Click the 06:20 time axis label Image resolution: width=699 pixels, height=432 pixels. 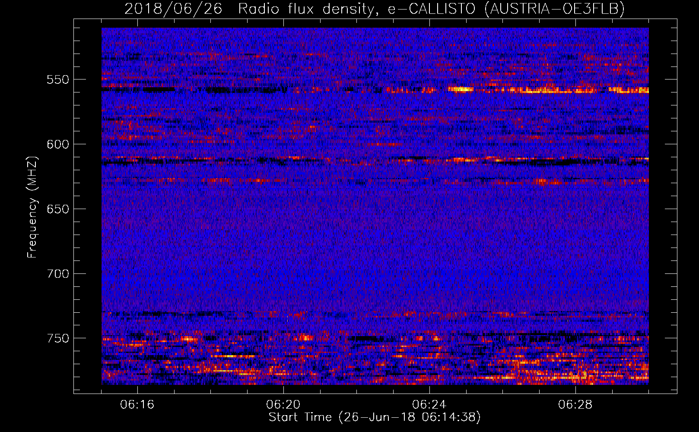click(283, 405)
